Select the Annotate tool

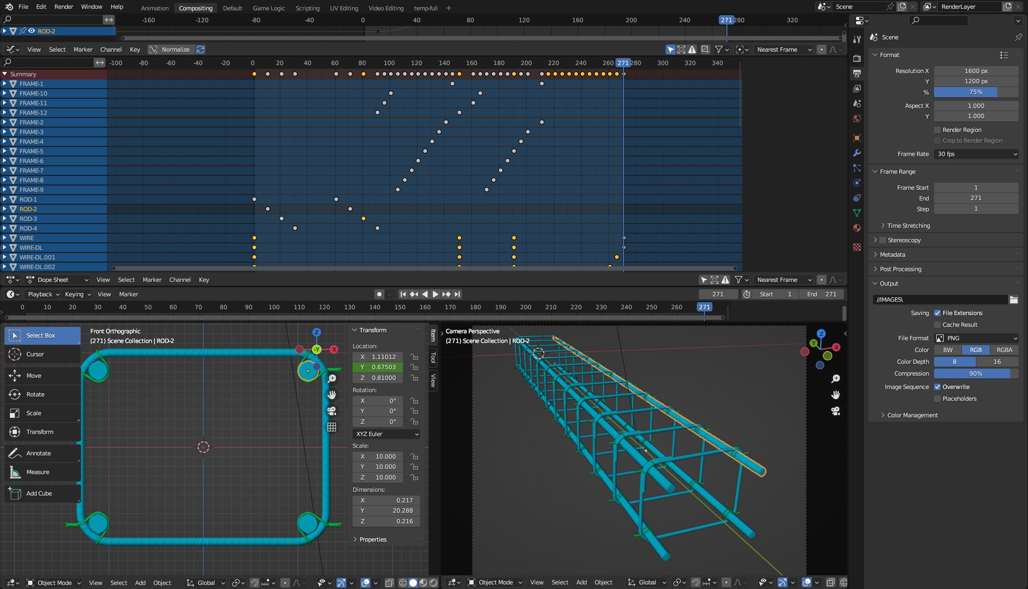[43, 453]
